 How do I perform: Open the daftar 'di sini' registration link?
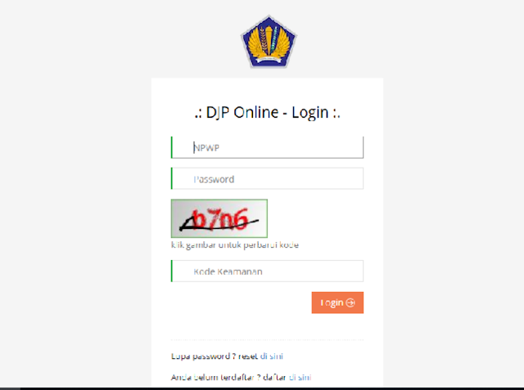click(x=300, y=377)
